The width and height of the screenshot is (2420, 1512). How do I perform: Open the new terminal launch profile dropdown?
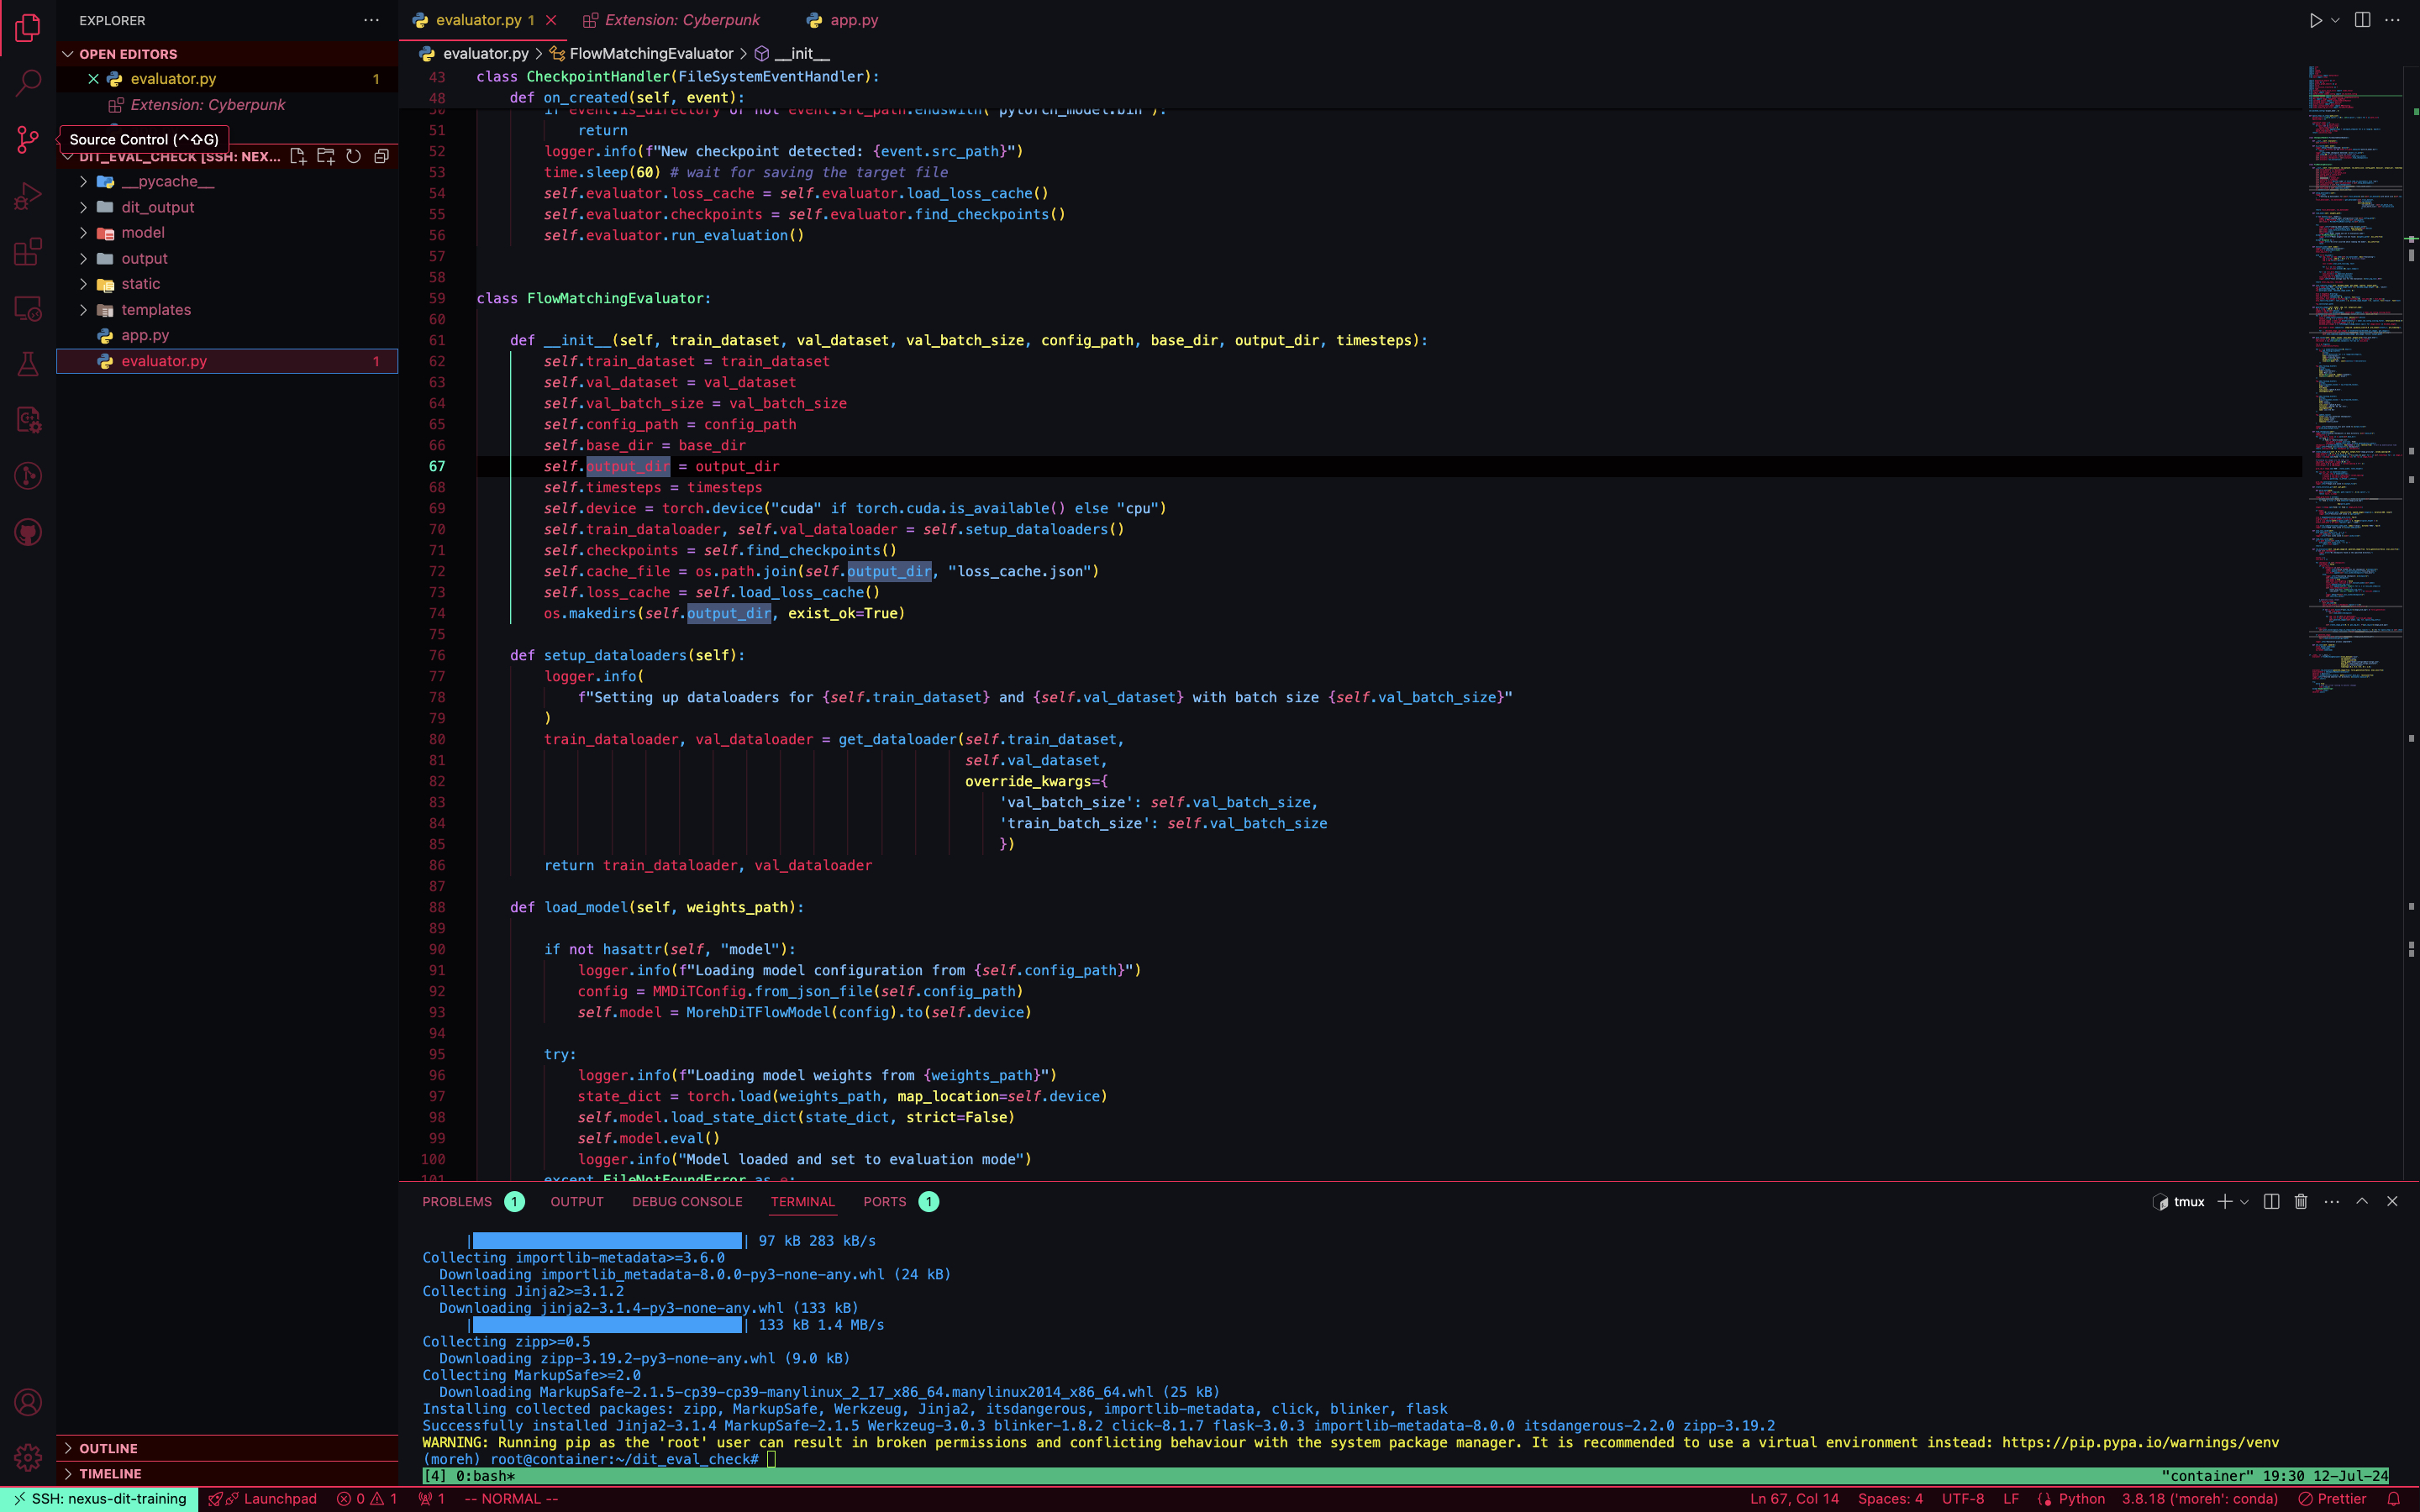click(2245, 1202)
